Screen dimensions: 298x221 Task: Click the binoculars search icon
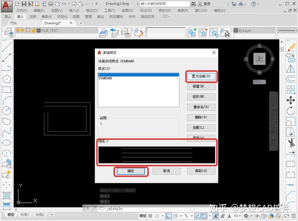click(193, 4)
